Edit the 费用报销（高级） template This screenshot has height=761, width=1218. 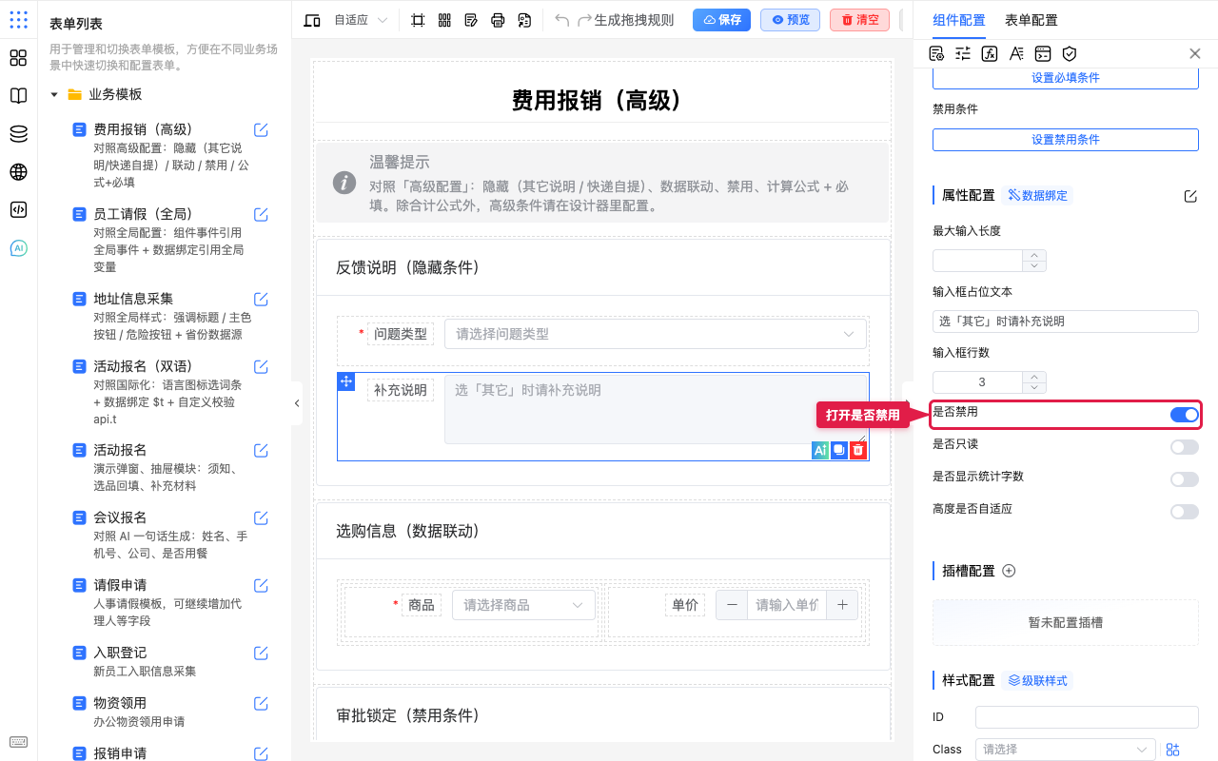pos(261,130)
